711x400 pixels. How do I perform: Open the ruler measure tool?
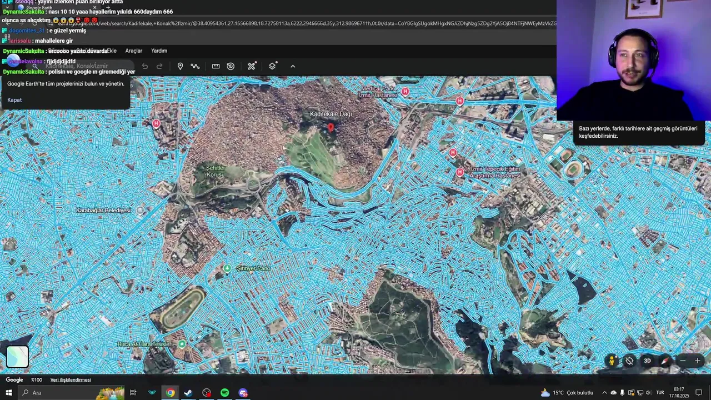[x=216, y=66]
